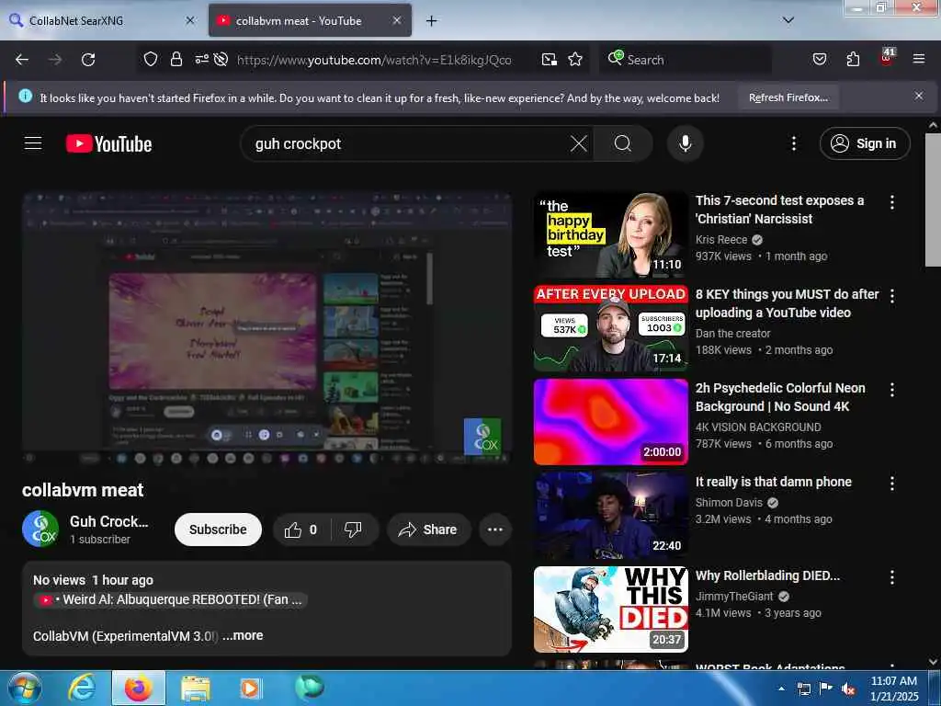This screenshot has height=706, width=941.
Task: Click the Firefox Search box
Action: click(686, 60)
